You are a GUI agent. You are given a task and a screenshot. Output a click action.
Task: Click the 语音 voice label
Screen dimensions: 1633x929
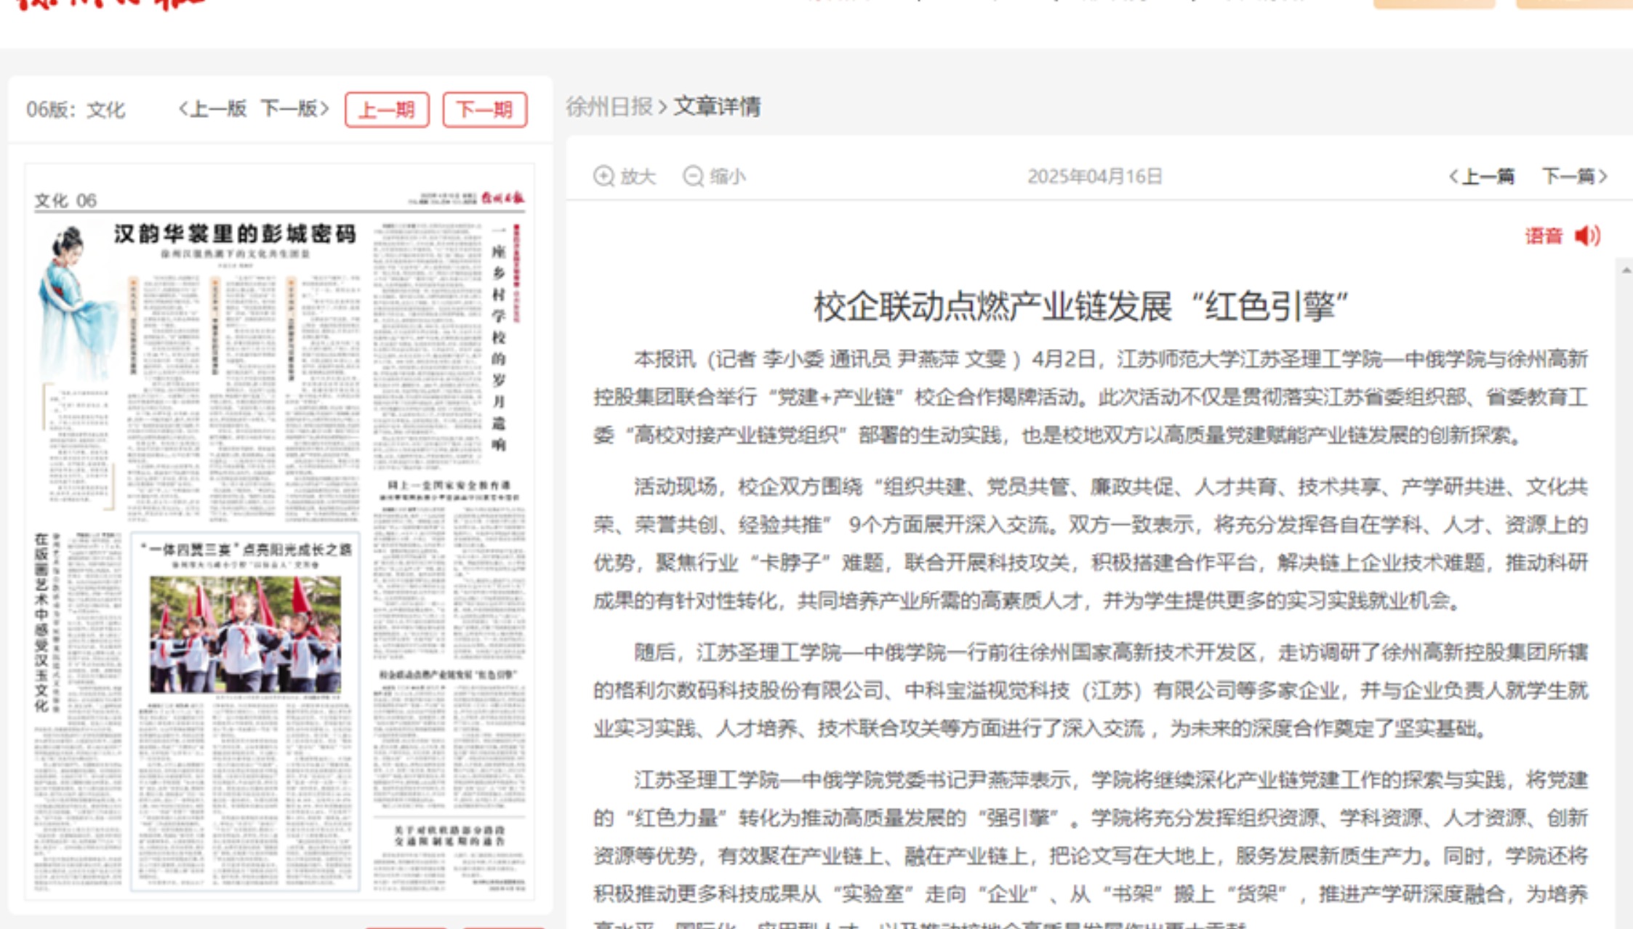pos(1543,236)
